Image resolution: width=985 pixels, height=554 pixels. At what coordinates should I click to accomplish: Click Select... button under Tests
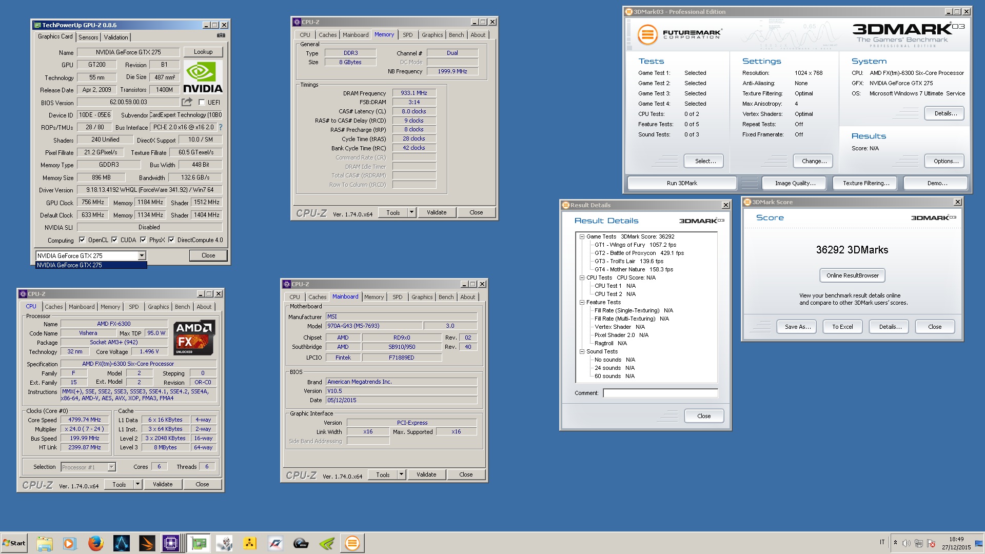tap(704, 161)
